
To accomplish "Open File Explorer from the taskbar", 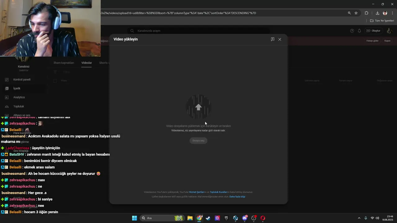I will tap(190, 218).
